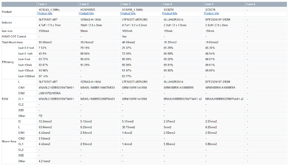This screenshot has width=289, height=167.
Task: Click efficiency value 85.36%
Action: (210, 48)
